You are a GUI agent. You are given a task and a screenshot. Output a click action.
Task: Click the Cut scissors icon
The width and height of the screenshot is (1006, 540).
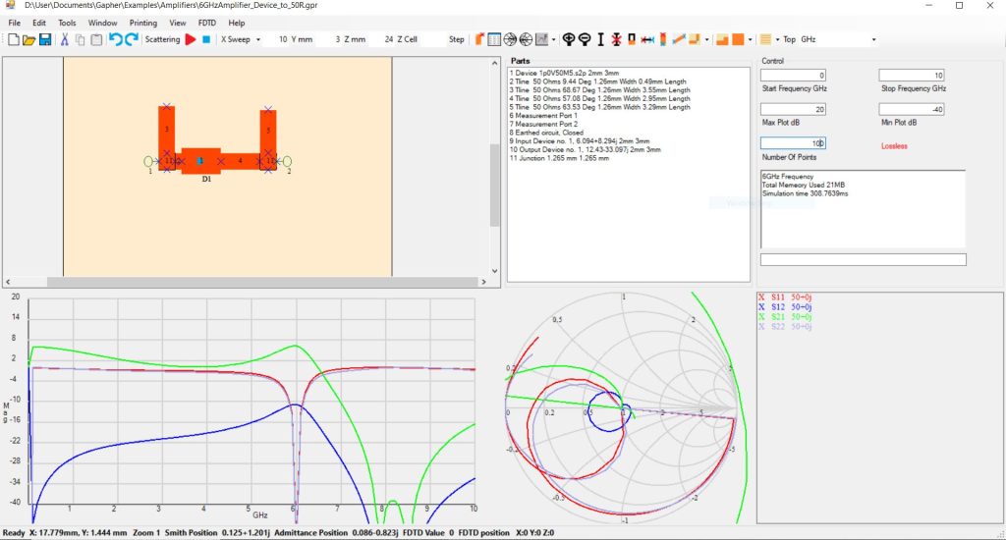point(65,39)
